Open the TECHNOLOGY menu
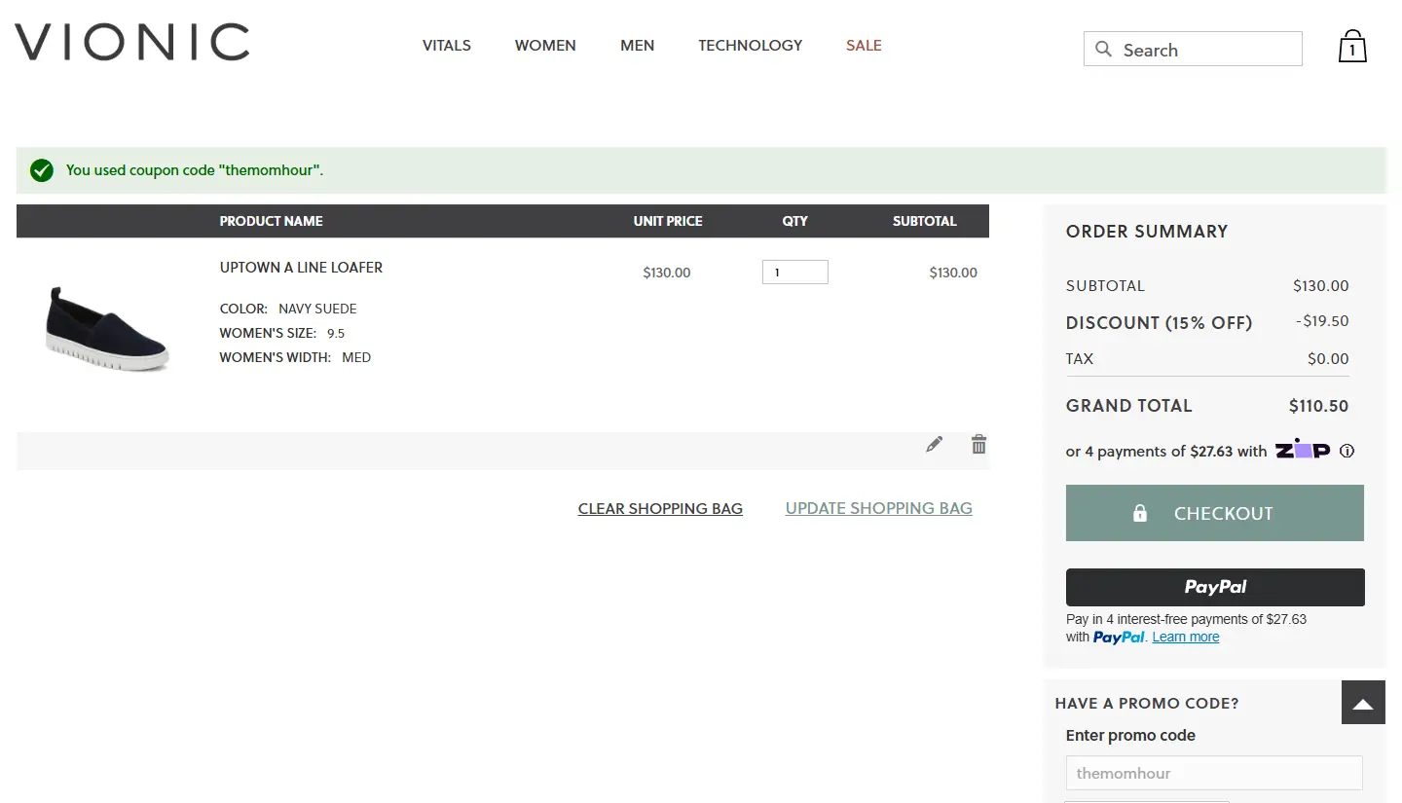The width and height of the screenshot is (1402, 803). [750, 45]
